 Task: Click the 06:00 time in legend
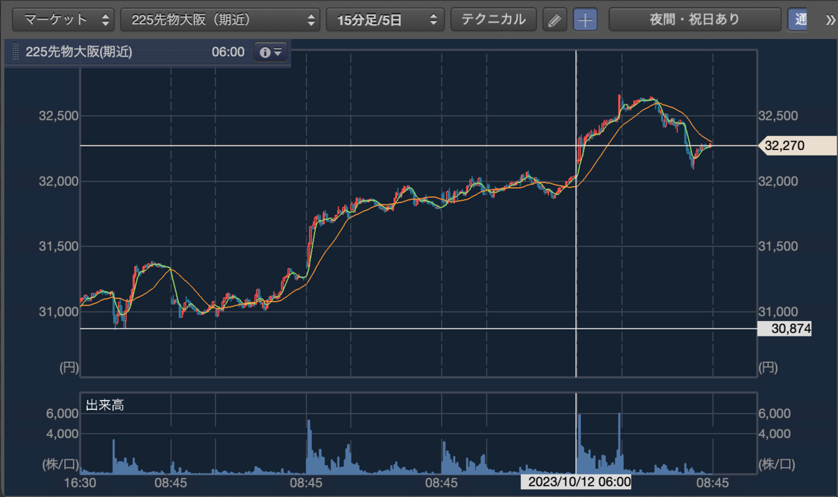tap(228, 52)
